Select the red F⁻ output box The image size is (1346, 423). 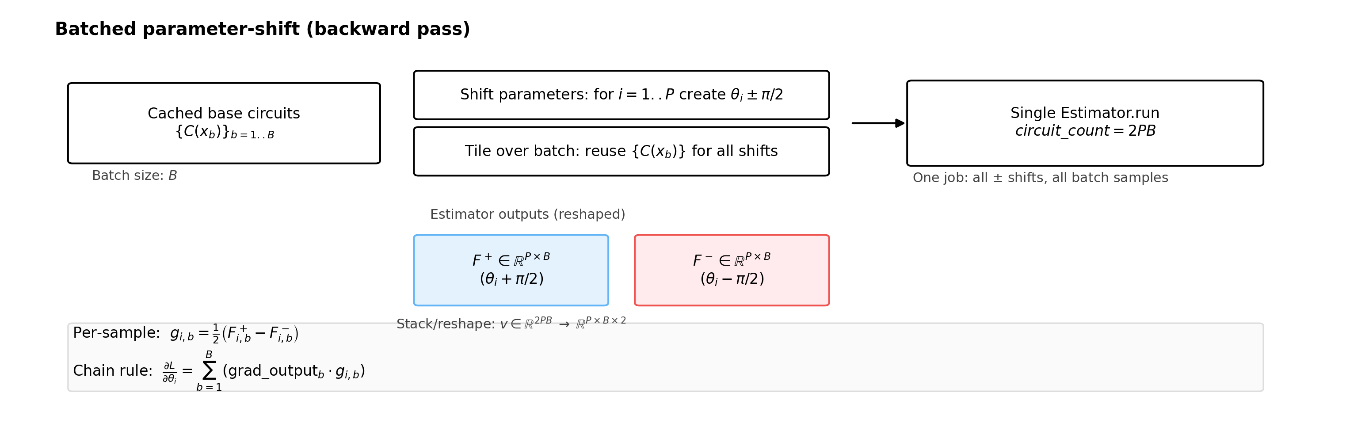[x=732, y=270]
